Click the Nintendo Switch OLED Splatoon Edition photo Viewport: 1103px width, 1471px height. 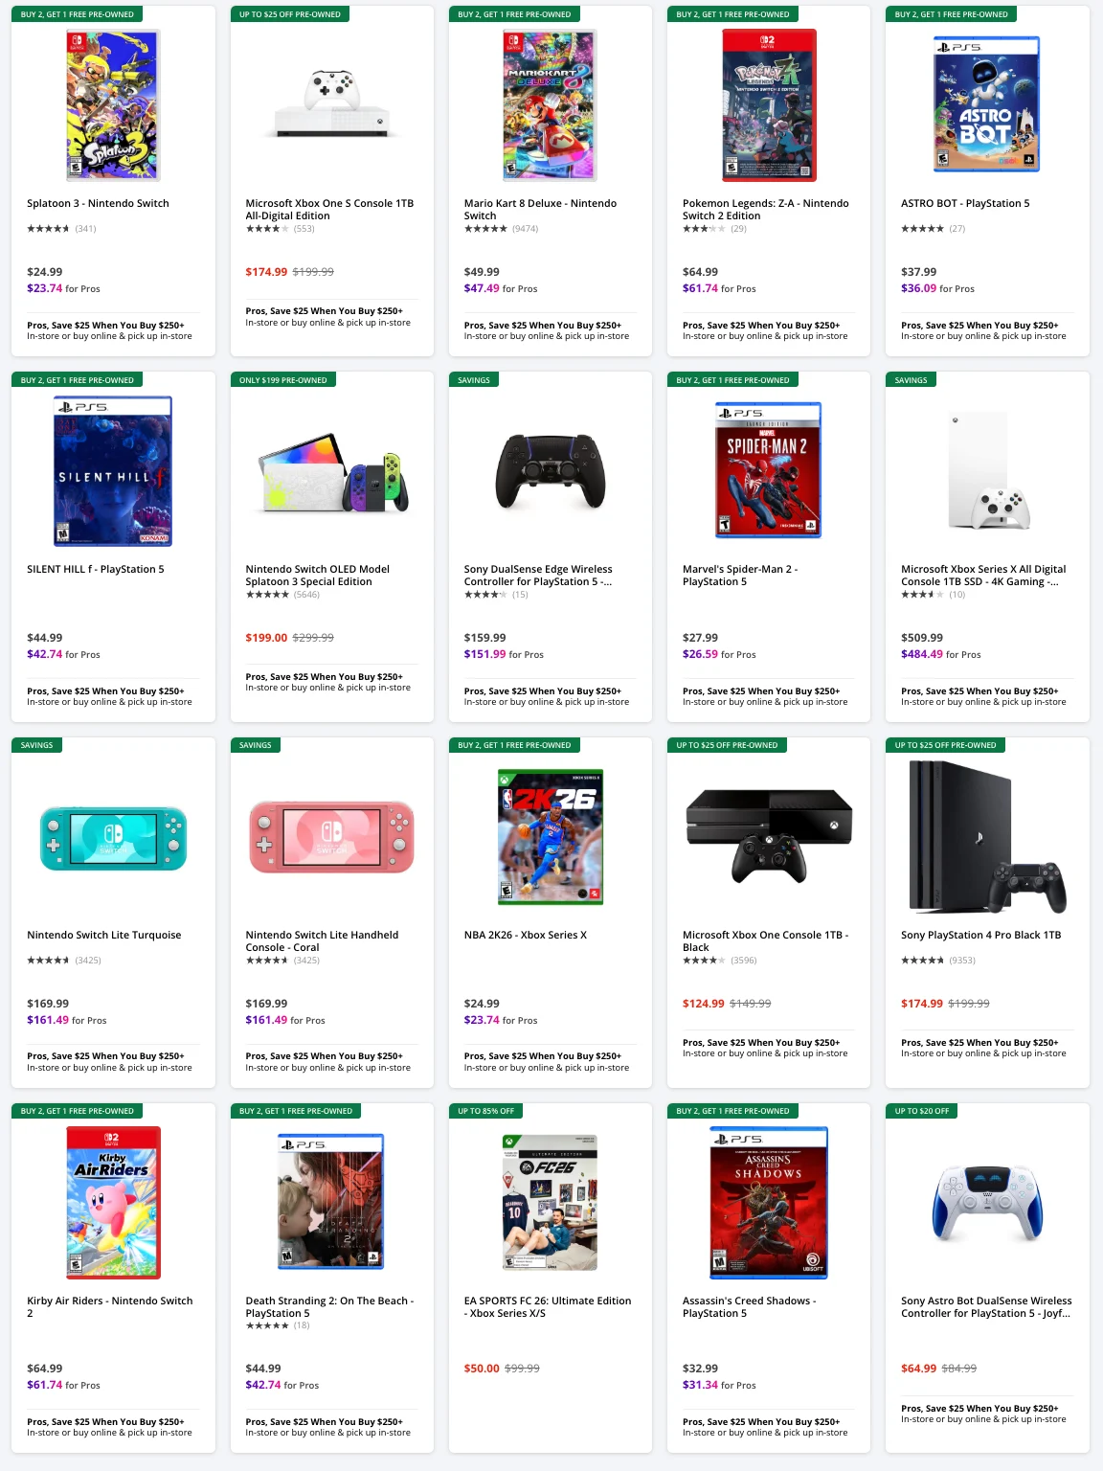point(330,470)
